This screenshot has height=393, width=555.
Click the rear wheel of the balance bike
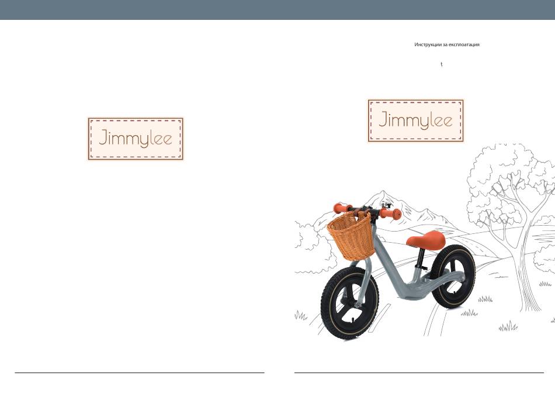tap(452, 275)
